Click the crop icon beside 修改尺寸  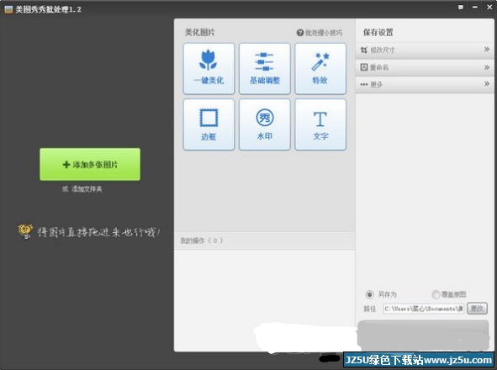click(364, 50)
